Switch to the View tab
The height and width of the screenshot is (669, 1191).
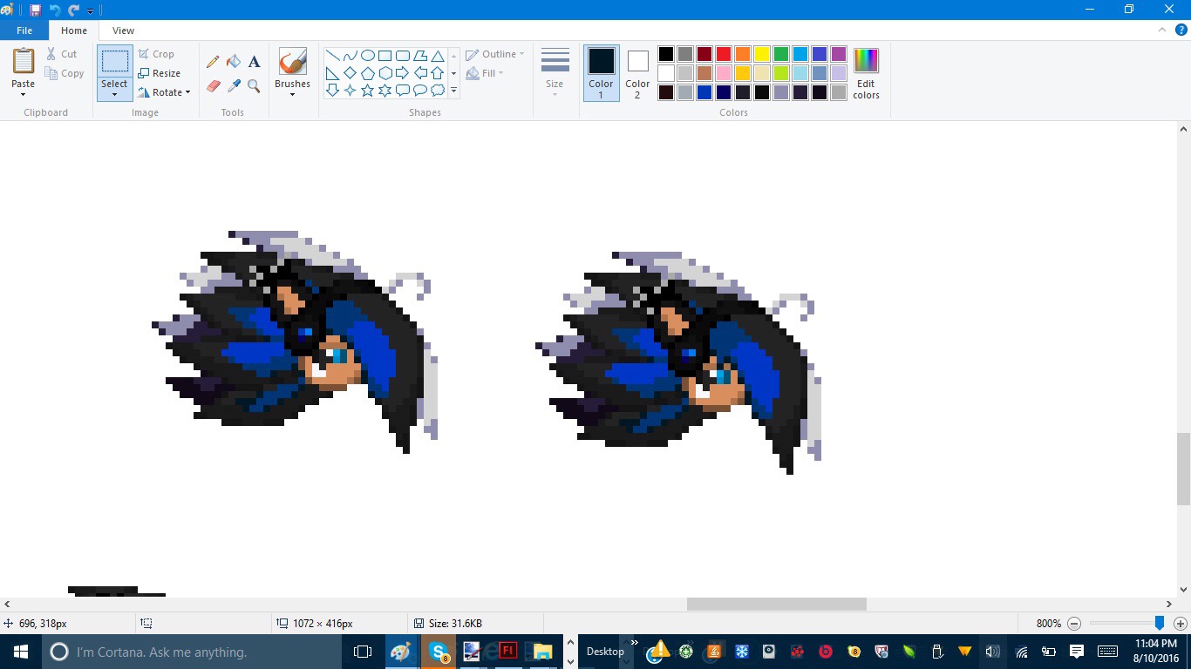pos(123,30)
